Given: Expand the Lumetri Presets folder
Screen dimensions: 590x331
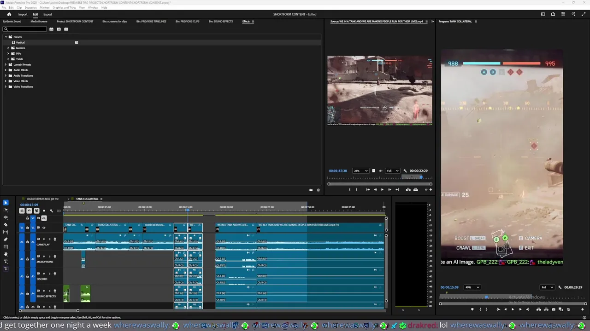Looking at the screenshot, I should tap(6, 64).
